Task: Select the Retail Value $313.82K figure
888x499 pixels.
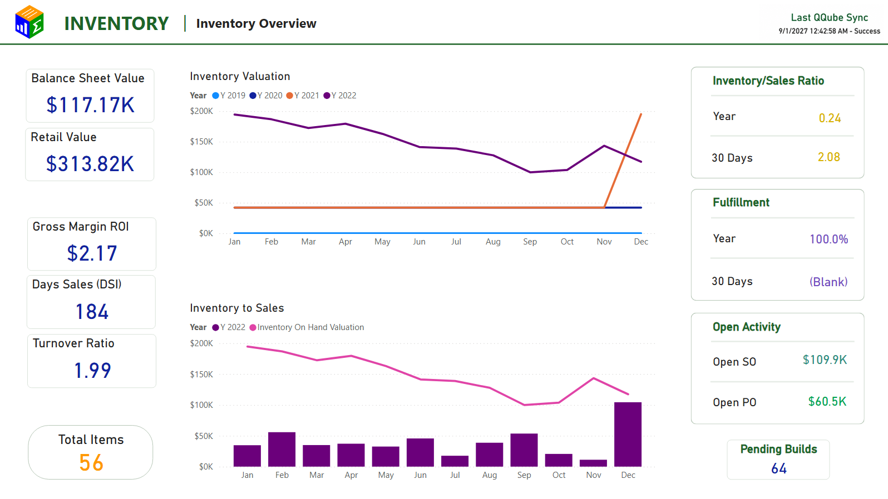Action: click(x=90, y=164)
